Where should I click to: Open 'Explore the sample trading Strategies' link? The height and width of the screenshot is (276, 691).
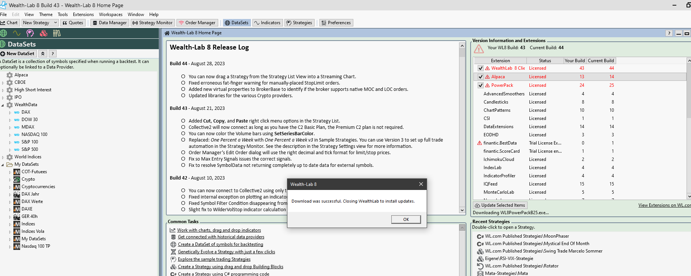point(214,259)
